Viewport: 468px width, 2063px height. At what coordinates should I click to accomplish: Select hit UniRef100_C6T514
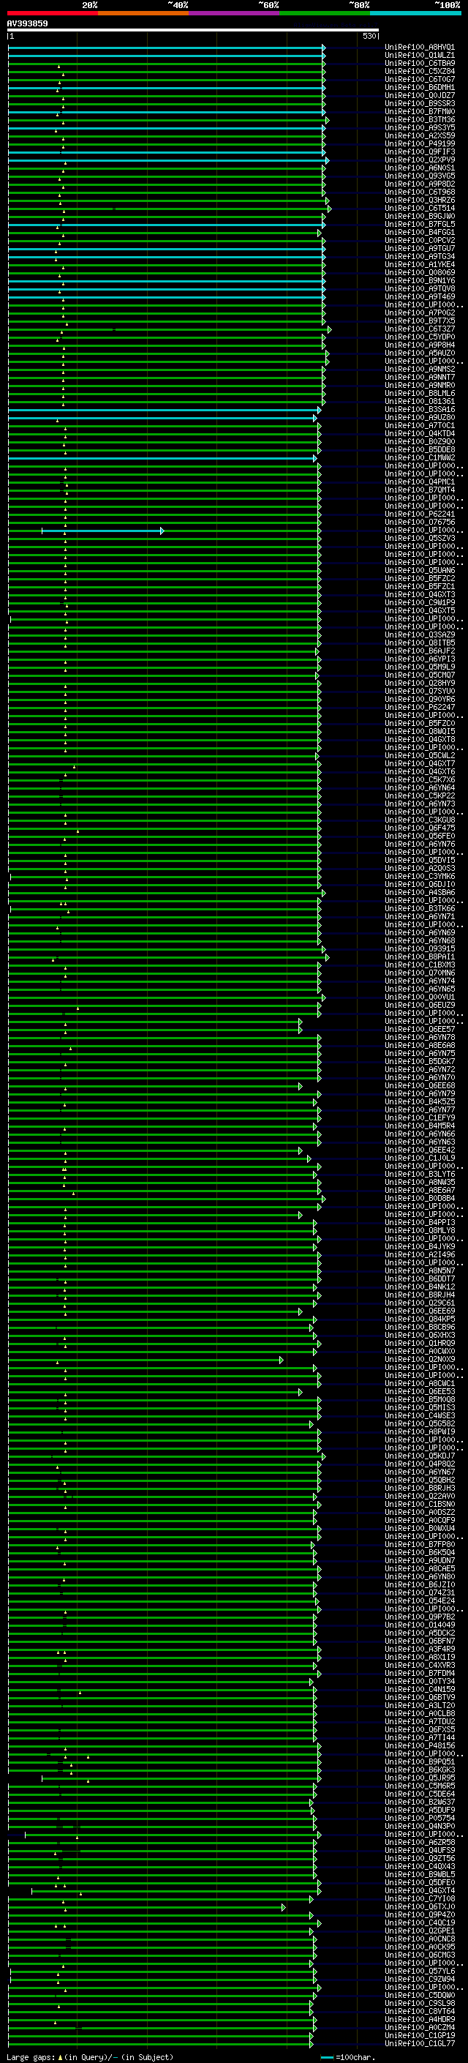[420, 209]
